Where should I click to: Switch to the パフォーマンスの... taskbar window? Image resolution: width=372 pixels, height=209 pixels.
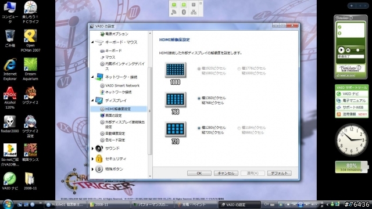pyautogui.click(x=152, y=204)
